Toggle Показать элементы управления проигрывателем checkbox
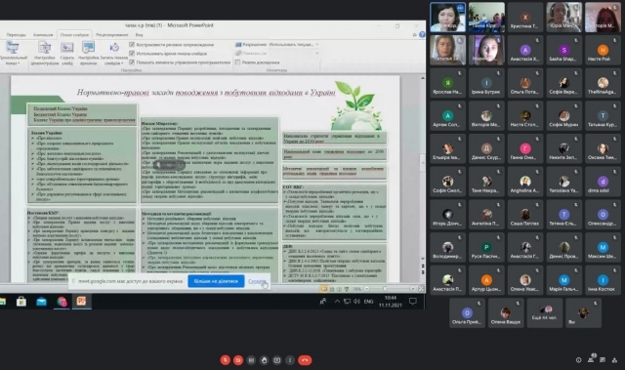 pyautogui.click(x=132, y=62)
